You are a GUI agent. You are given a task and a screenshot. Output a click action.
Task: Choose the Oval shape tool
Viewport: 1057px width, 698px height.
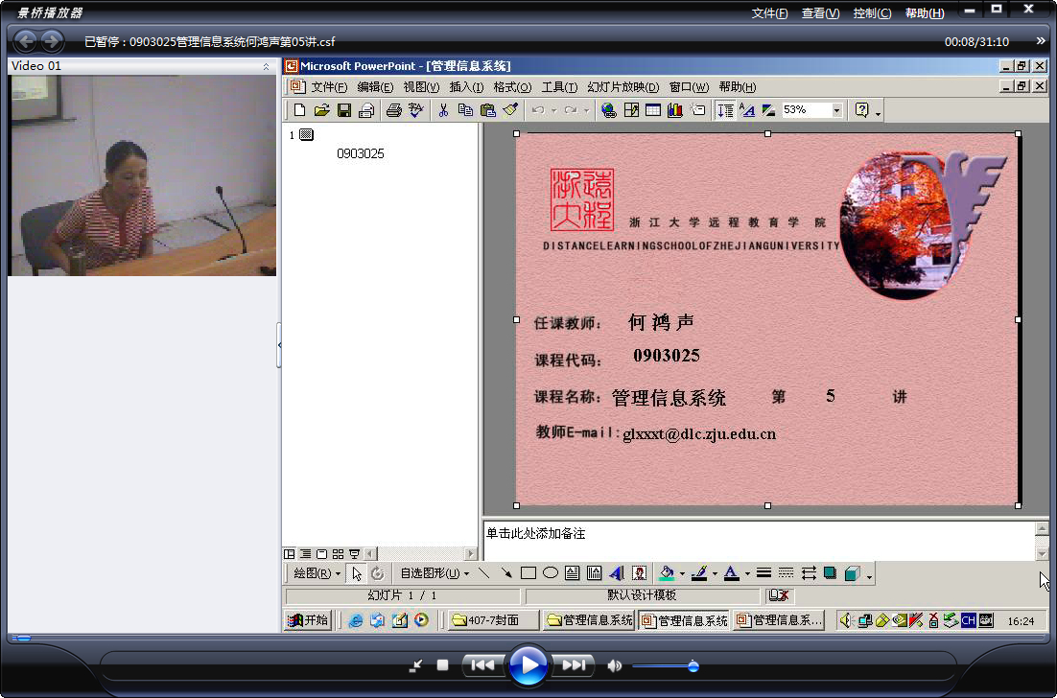[x=551, y=573]
